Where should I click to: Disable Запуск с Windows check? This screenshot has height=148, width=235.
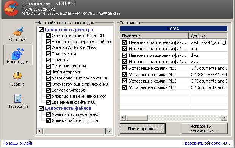tap(48, 90)
